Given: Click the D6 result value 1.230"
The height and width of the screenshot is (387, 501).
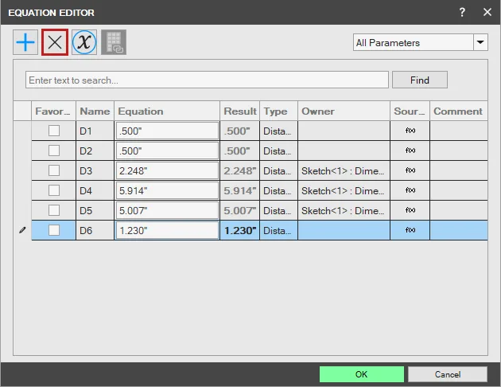Looking at the screenshot, I should [240, 230].
